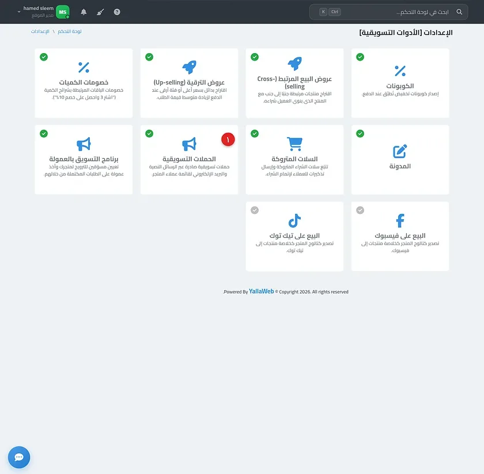Expand user menu arrow beside hamed sleem
The image size is (484, 474).
click(19, 12)
